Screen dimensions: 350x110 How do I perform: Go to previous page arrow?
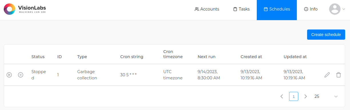282,96
